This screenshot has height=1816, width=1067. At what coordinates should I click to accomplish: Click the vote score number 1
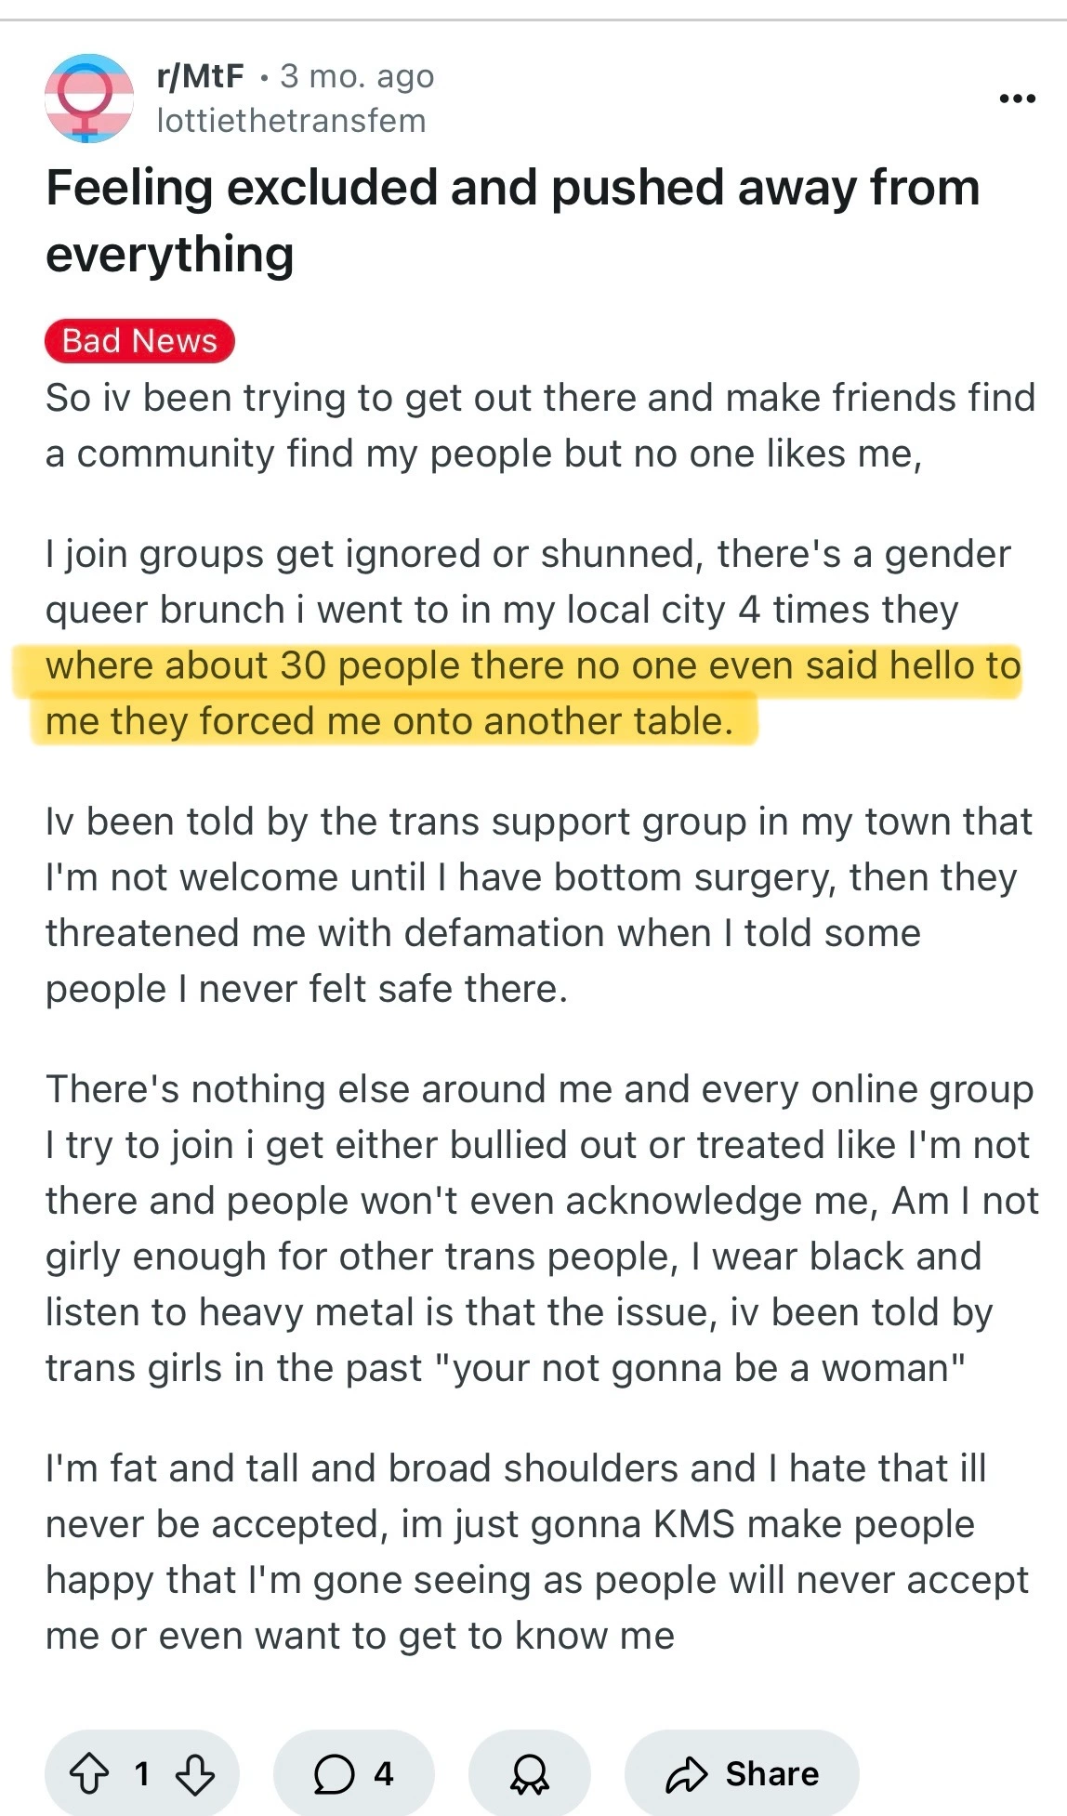click(142, 1774)
